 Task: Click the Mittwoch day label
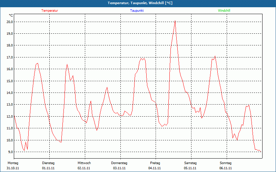click(x=84, y=163)
